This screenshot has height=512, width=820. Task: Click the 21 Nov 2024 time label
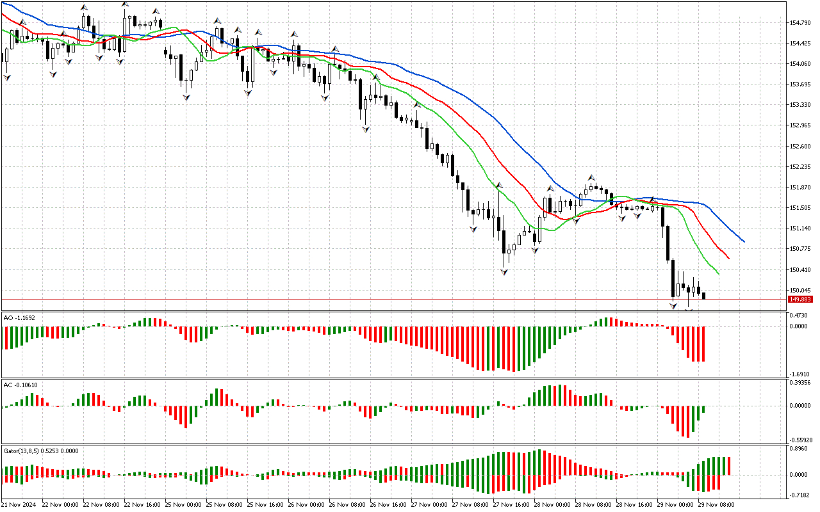(19, 505)
